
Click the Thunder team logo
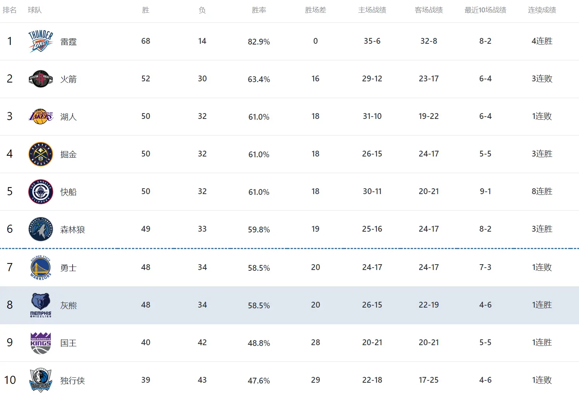(x=41, y=41)
